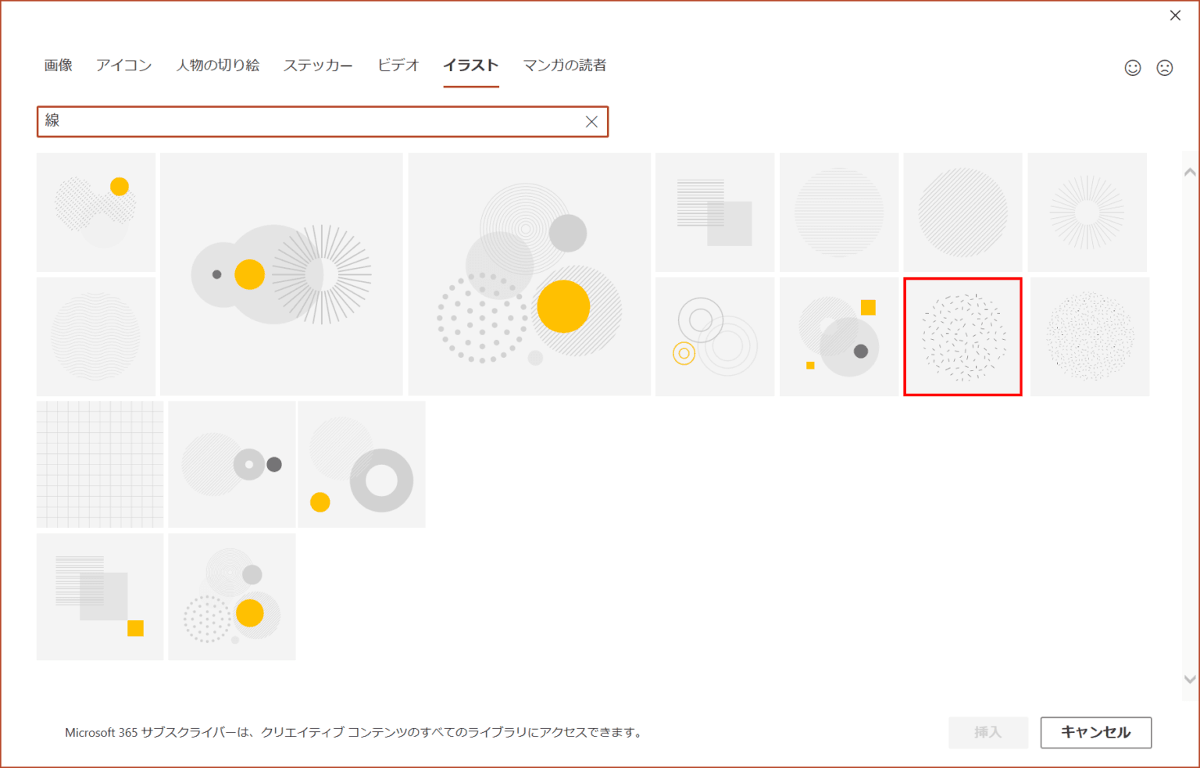1200x768 pixels.
Task: Open the アイコン tab
Action: (123, 66)
